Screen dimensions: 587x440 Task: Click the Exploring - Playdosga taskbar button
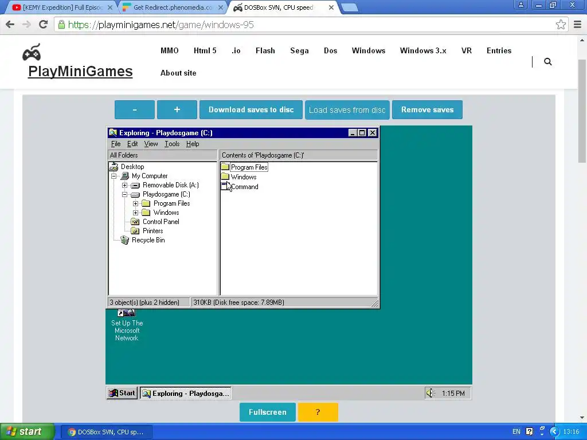point(186,393)
